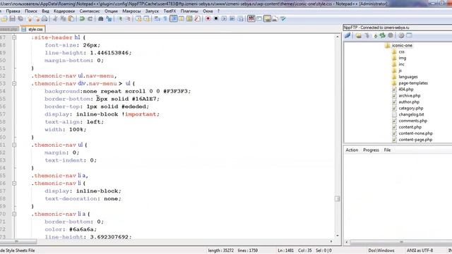Click the Zoom In toolbar icon
The height and width of the screenshot is (254, 452).
[x=121, y=19]
